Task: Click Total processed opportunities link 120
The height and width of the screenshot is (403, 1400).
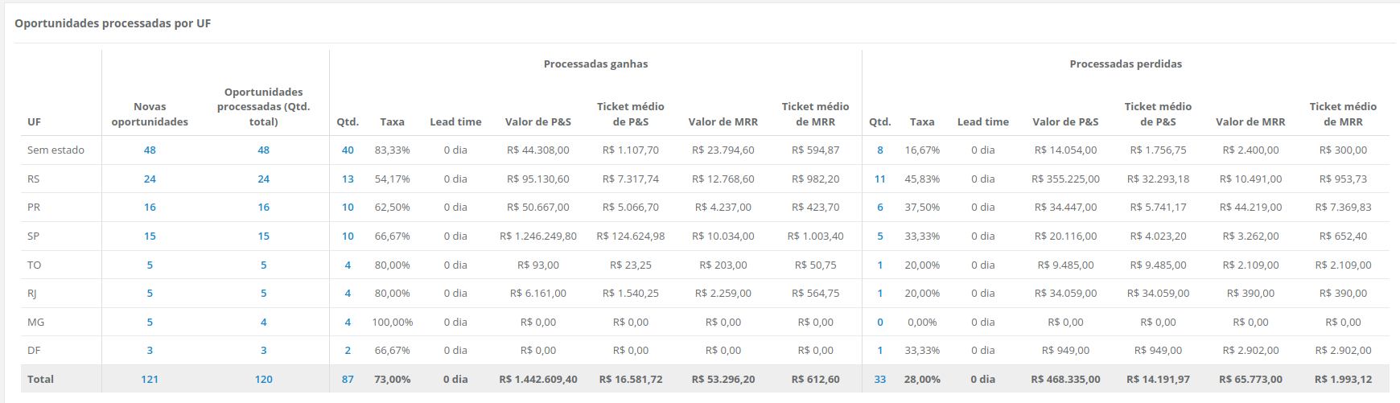Action: tap(263, 380)
